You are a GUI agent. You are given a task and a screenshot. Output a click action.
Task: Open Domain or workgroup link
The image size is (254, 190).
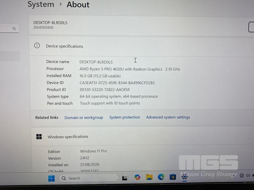pyautogui.click(x=84, y=117)
